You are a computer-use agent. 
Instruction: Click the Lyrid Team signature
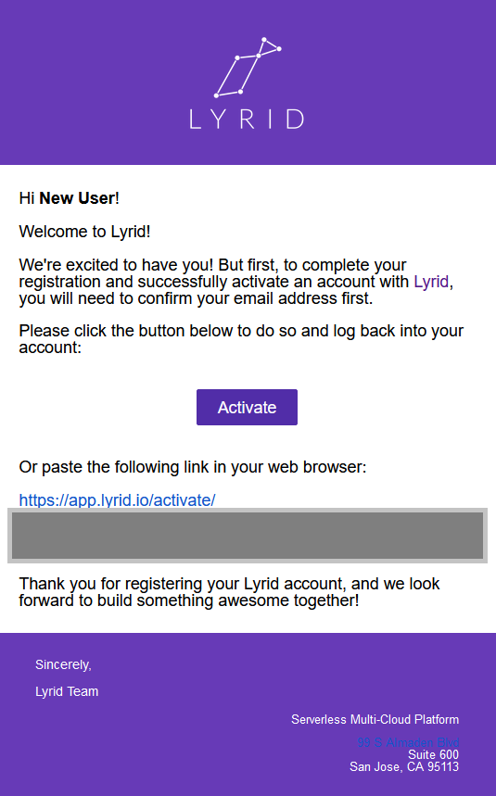67,691
